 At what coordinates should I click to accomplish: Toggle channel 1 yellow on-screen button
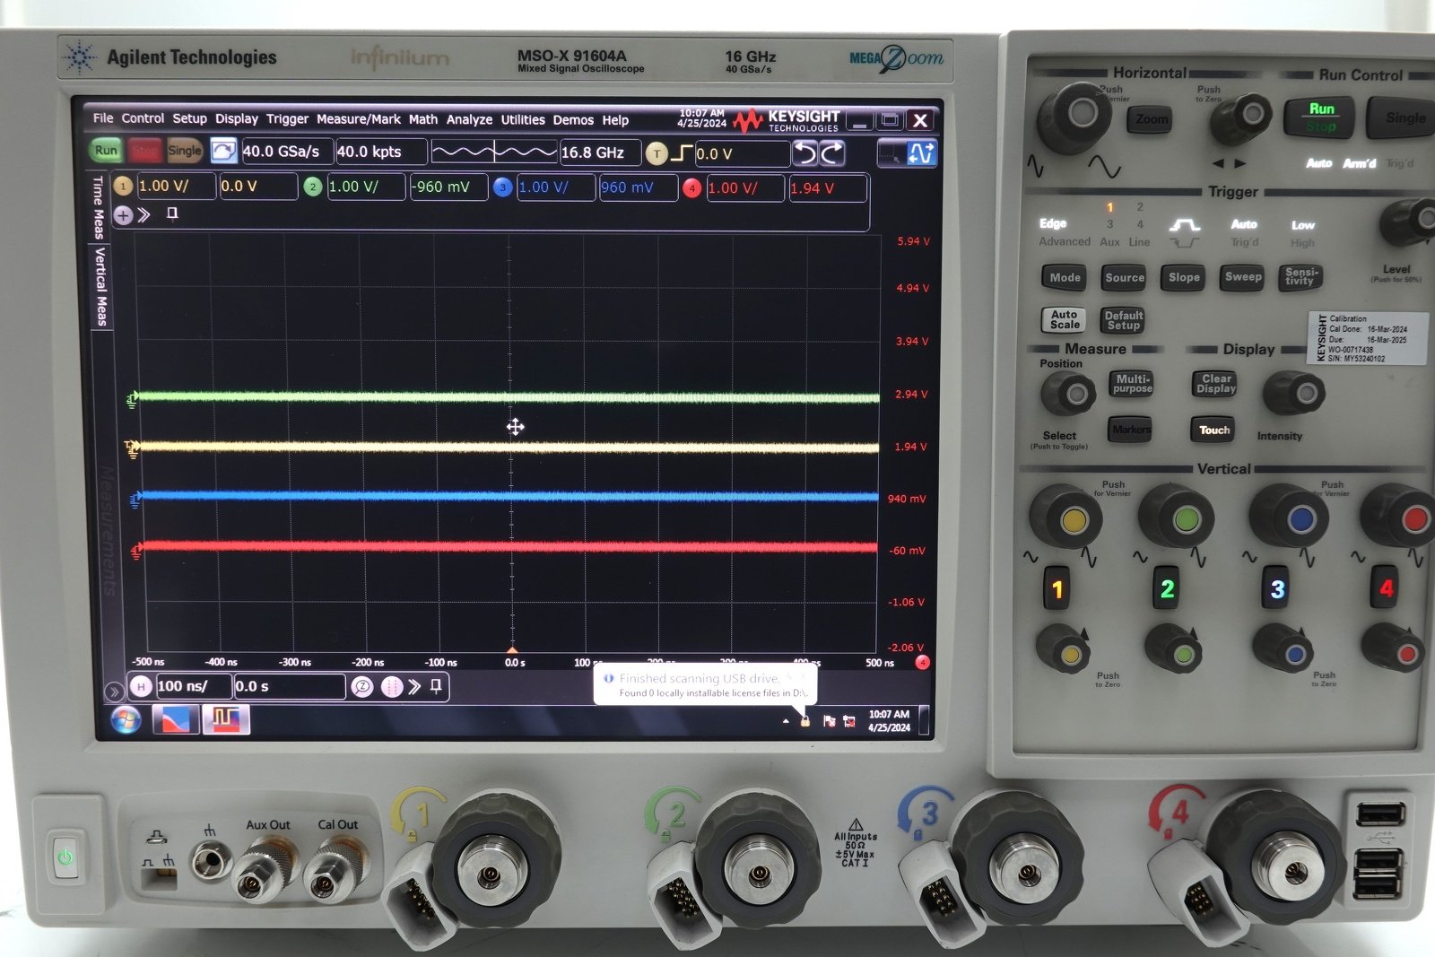point(123,187)
